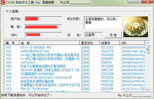Select row 自绘实现半透明水晶按钮
The image size is (154, 99).
coord(75,81)
